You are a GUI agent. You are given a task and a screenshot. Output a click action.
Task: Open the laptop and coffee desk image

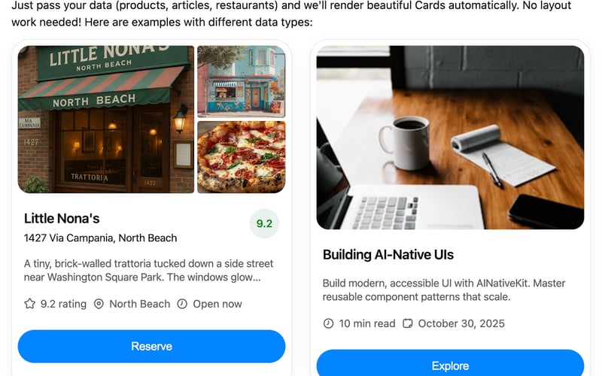tap(450, 138)
